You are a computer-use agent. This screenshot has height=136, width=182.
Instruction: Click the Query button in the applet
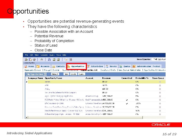[81, 74]
